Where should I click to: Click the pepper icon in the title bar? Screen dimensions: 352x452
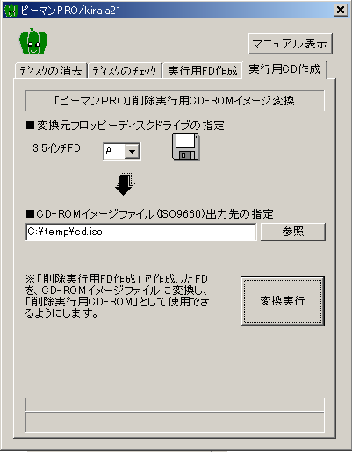pos(11,11)
